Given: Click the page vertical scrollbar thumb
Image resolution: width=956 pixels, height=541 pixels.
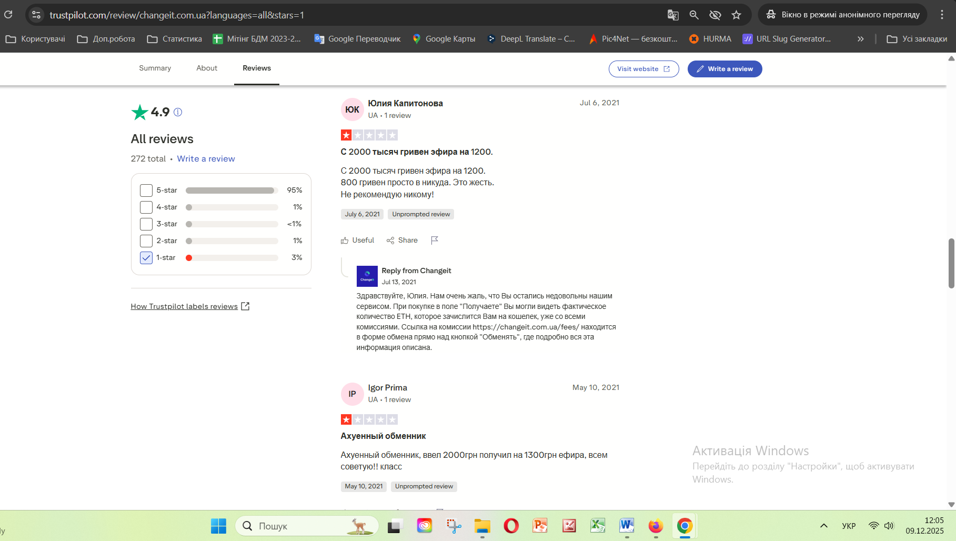Looking at the screenshot, I should pos(951,263).
